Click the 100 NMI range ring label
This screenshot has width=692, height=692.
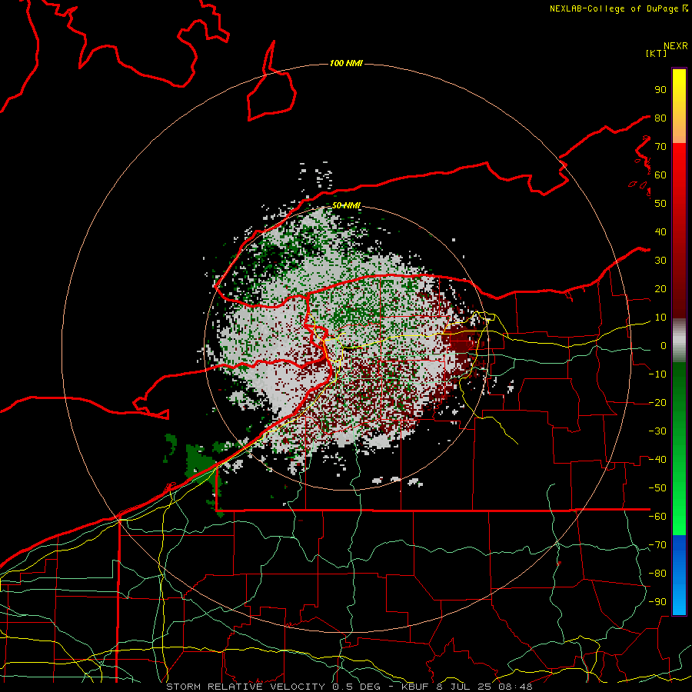[x=347, y=64]
